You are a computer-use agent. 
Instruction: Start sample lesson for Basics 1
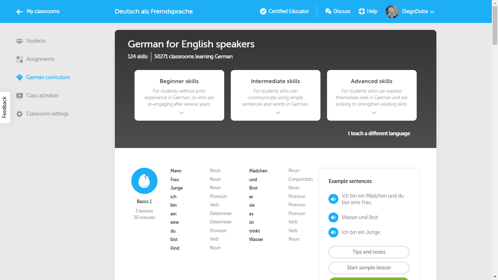click(369, 268)
